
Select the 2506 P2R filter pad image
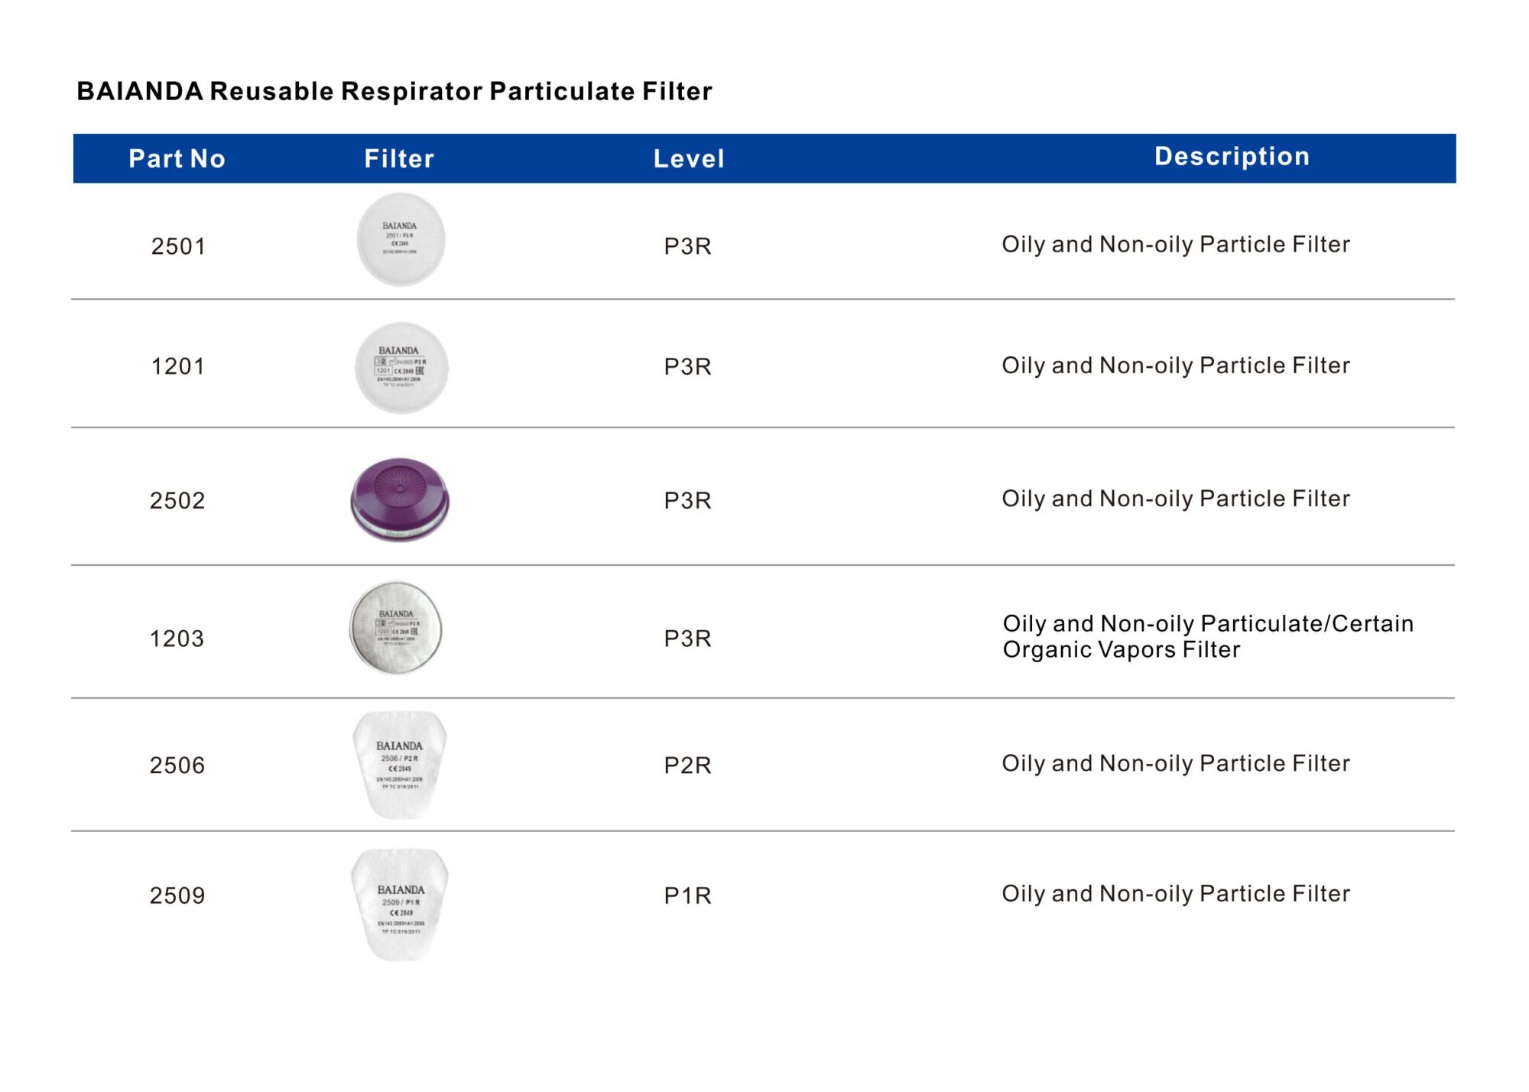tap(400, 765)
